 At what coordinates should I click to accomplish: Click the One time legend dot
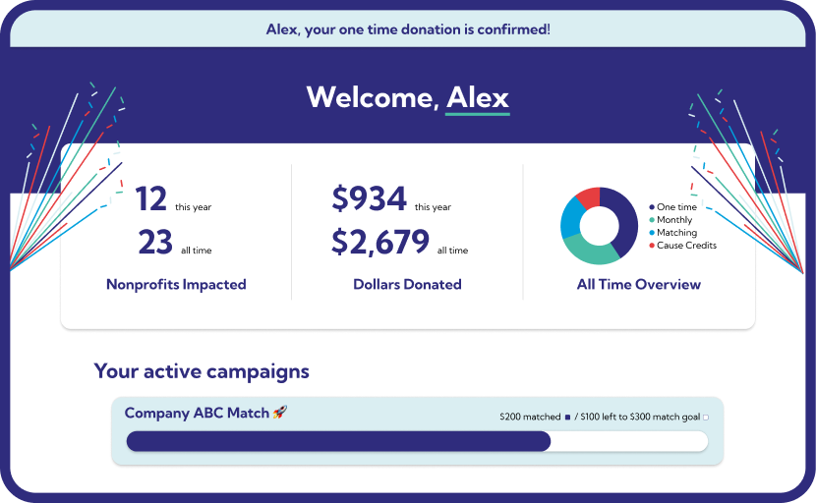click(651, 207)
